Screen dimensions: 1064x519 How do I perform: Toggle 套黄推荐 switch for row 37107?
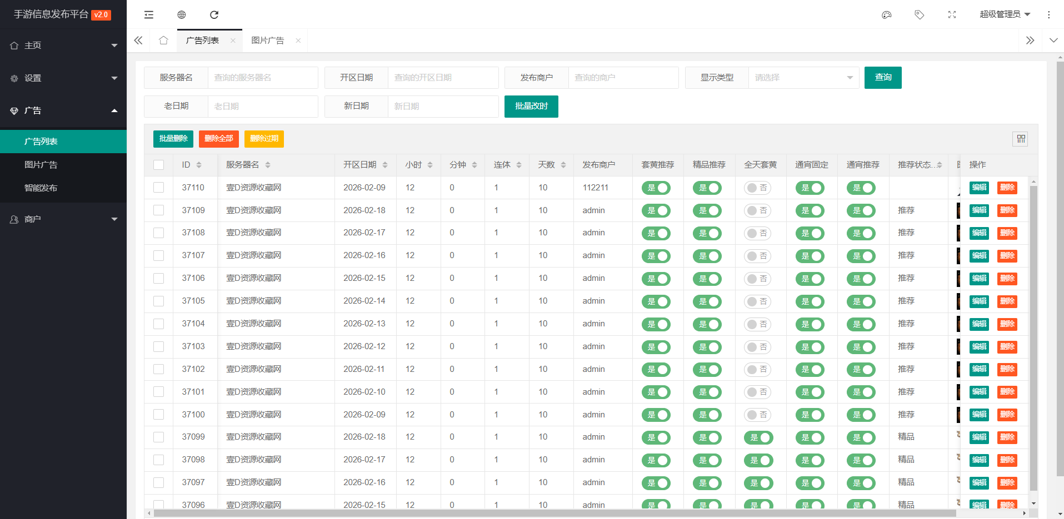(x=656, y=256)
